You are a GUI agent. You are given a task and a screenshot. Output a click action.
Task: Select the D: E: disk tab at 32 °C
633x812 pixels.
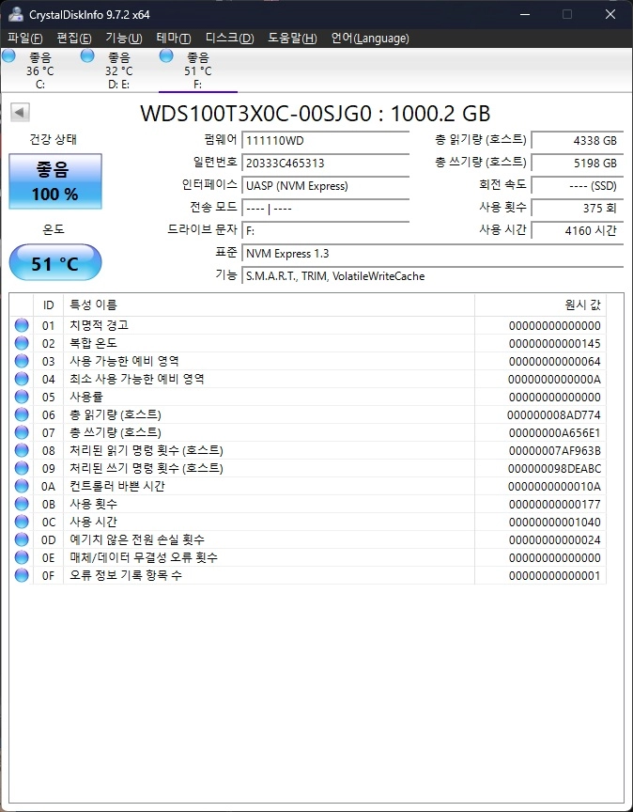tap(119, 70)
